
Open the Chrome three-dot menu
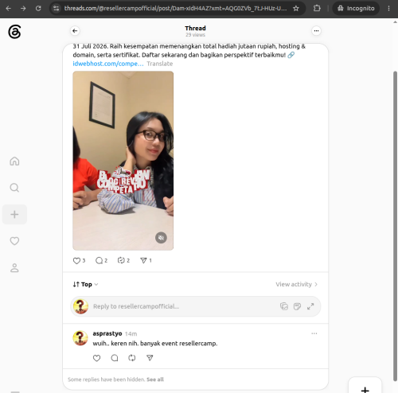388,9
